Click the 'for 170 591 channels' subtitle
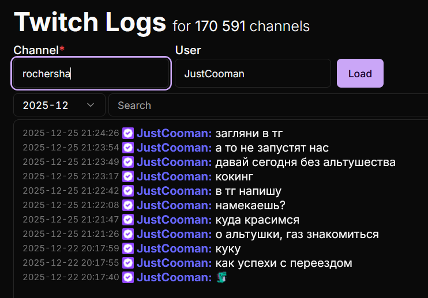 [241, 27]
